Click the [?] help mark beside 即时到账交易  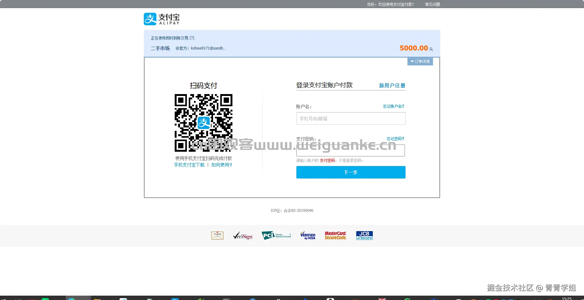pyautogui.click(x=192, y=38)
